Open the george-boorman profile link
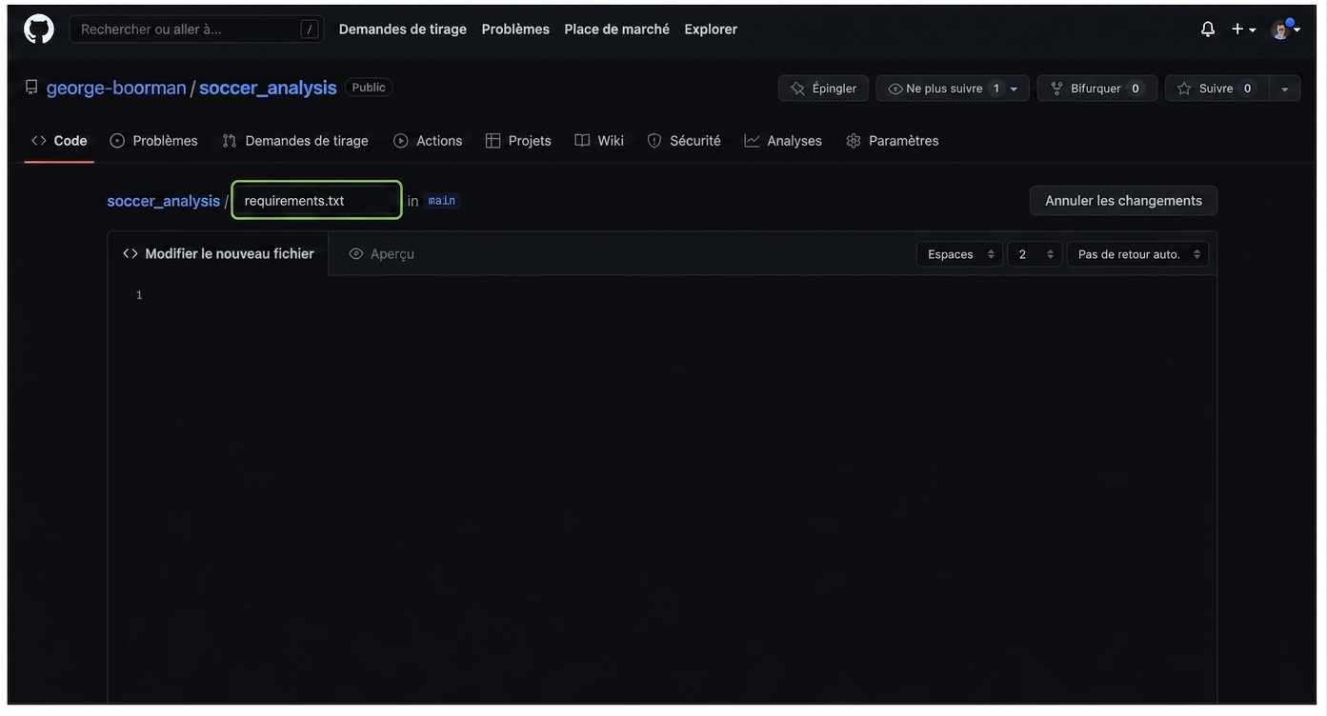Image resolution: width=1327 pixels, height=716 pixels. (116, 88)
